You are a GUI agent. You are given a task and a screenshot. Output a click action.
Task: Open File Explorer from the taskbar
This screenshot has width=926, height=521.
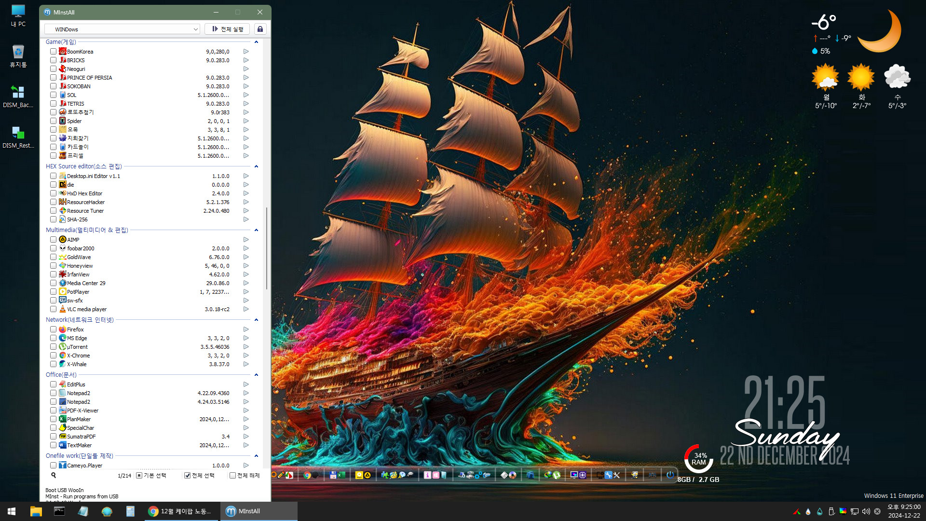pyautogui.click(x=36, y=511)
